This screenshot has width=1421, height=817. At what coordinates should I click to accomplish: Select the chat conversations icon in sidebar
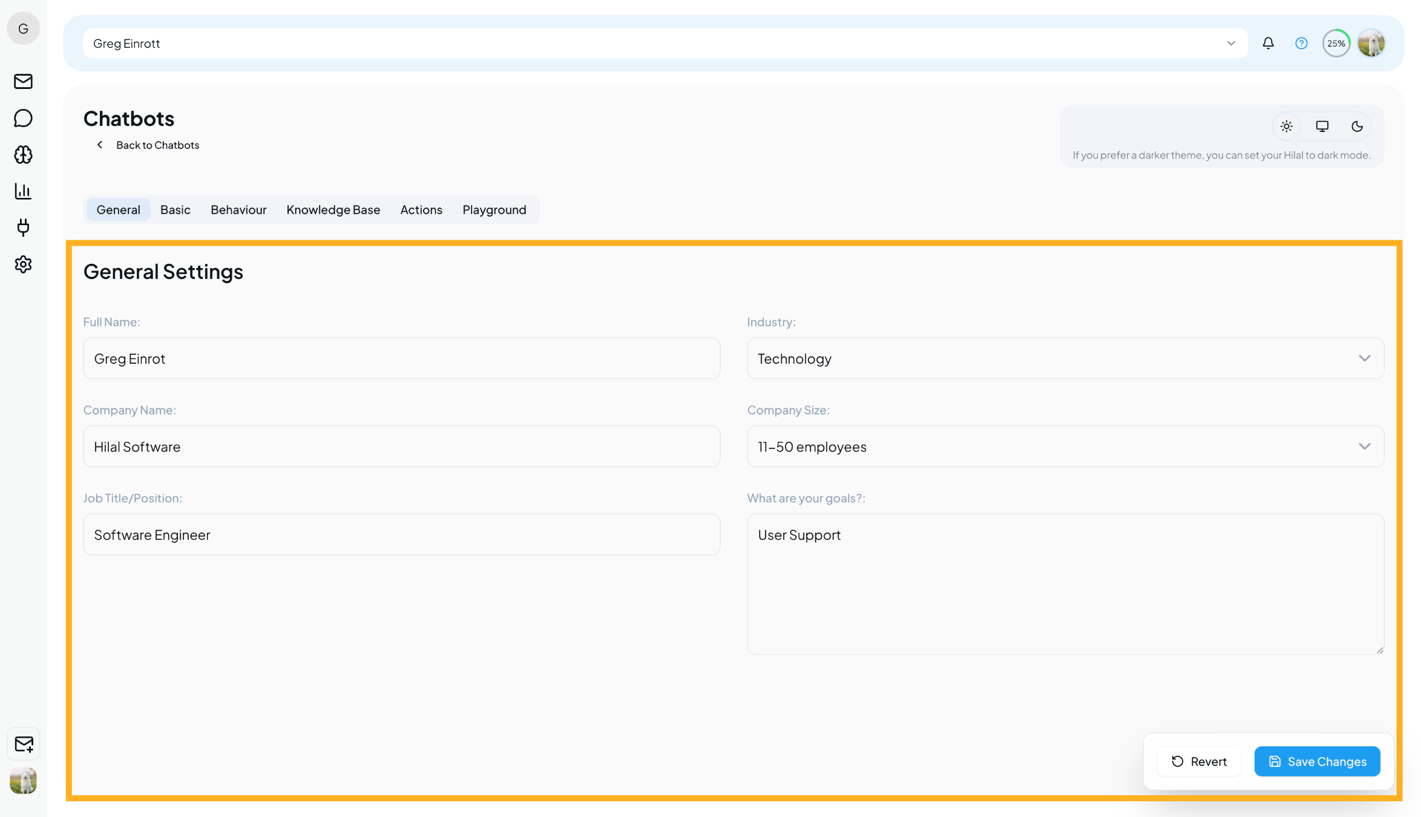(23, 118)
